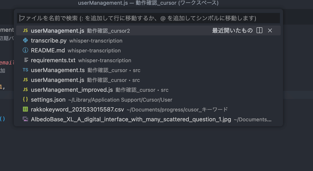Click the braces icon next to settings.json
This screenshot has width=313, height=171.
[25, 100]
